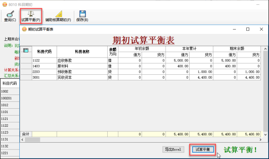Select the 实收资本 row 3001
Screen dimensions: 269x159
[141, 77]
